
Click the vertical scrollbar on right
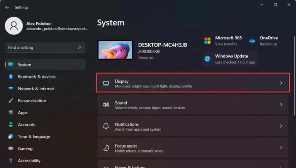[294, 75]
